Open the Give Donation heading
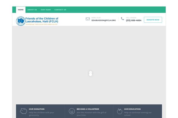 pos(37,109)
